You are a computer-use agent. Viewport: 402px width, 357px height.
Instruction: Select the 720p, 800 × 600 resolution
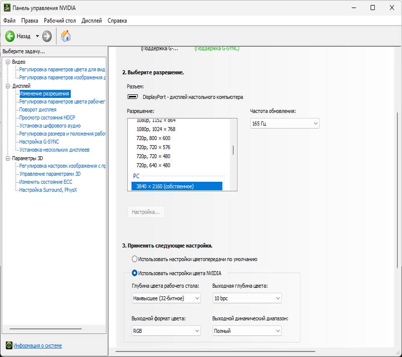click(x=153, y=138)
